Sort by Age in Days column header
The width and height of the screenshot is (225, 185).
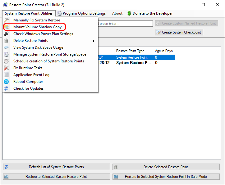(164, 51)
